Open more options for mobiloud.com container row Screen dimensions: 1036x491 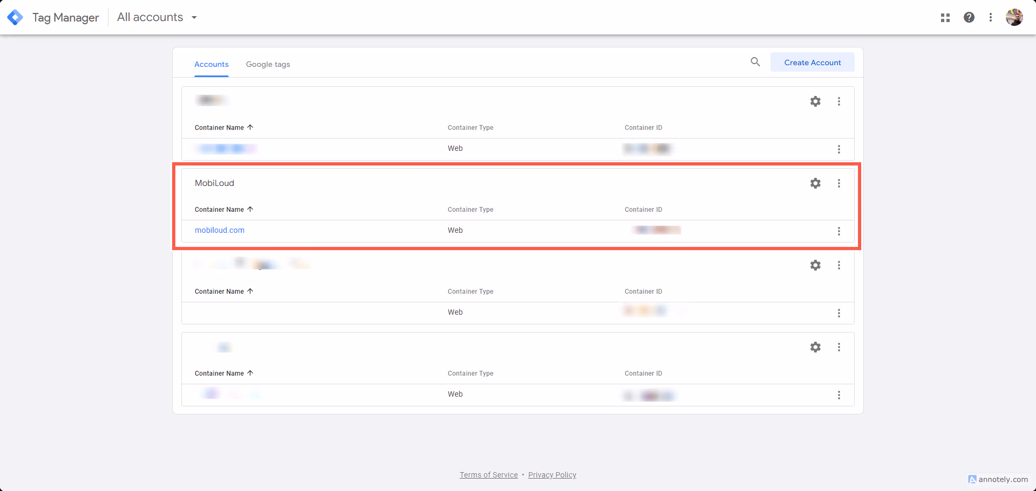[839, 231]
